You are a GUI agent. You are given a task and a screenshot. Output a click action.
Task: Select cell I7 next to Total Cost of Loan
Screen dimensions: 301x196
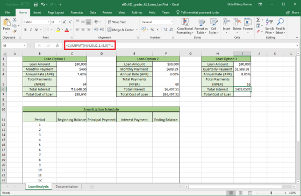(x=242, y=94)
